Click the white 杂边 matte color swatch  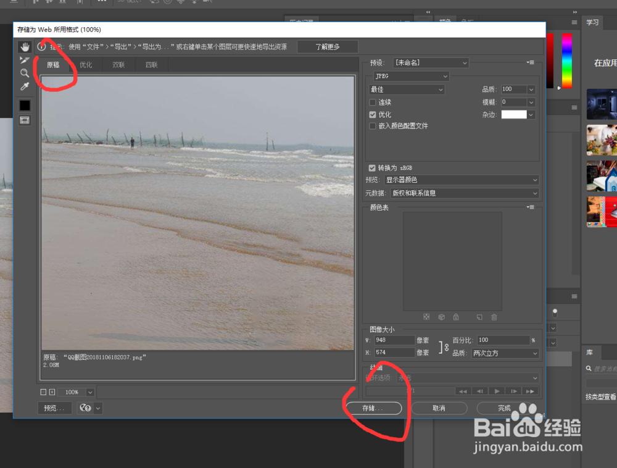[514, 115]
